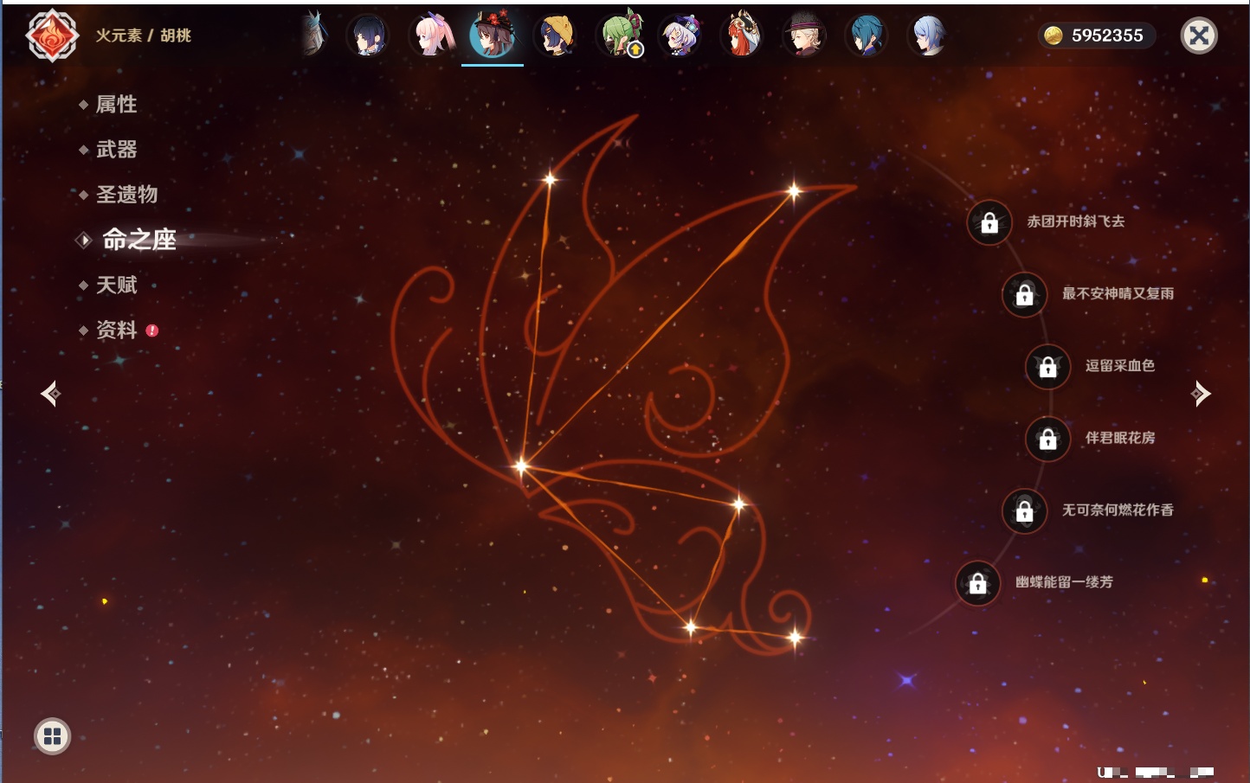Viewport: 1250px width, 783px height.
Task: View constellation 逗留采血色 label
Action: (x=1120, y=366)
